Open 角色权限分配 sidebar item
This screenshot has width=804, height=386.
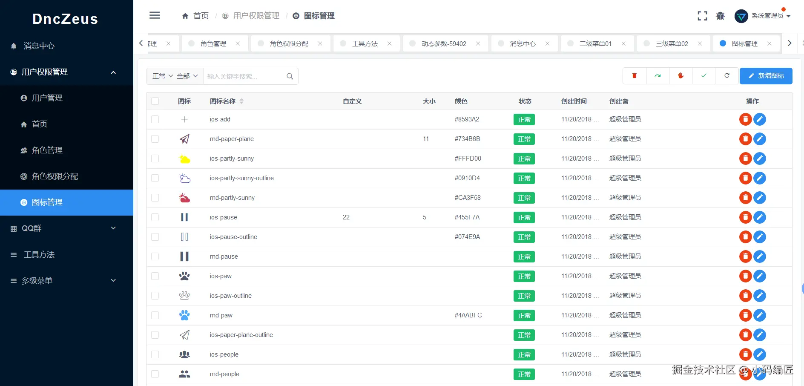(x=66, y=176)
